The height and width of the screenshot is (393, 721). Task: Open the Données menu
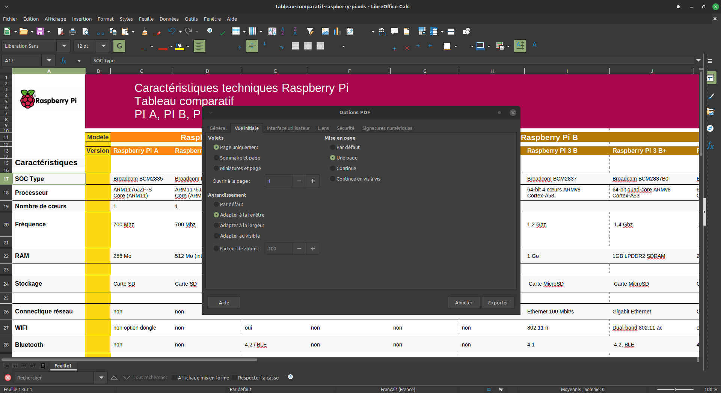click(x=169, y=19)
